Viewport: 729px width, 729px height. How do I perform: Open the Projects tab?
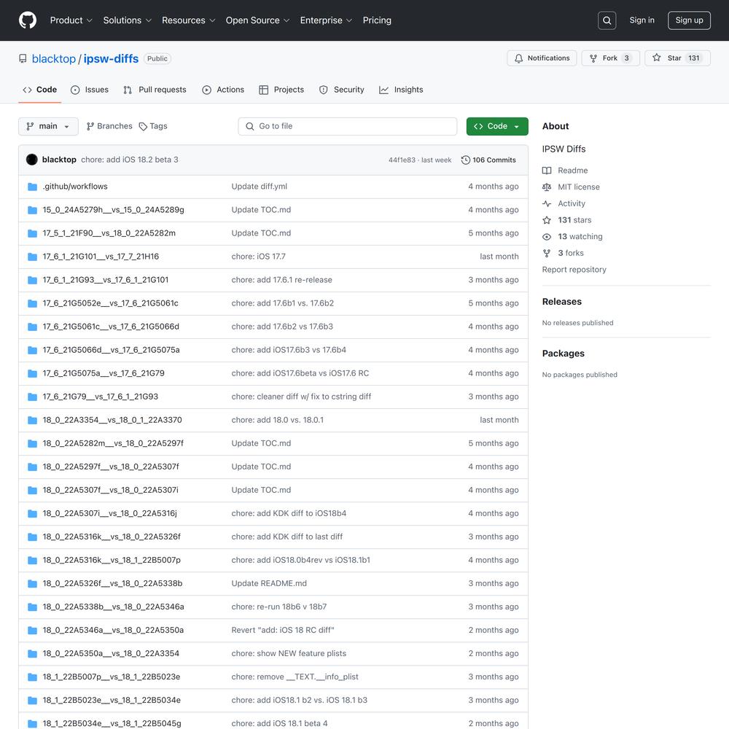281,90
